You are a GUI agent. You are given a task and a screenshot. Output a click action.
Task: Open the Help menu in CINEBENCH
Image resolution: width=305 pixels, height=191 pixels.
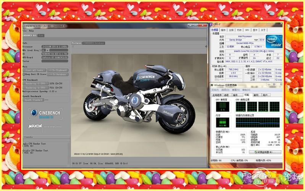tap(31, 31)
